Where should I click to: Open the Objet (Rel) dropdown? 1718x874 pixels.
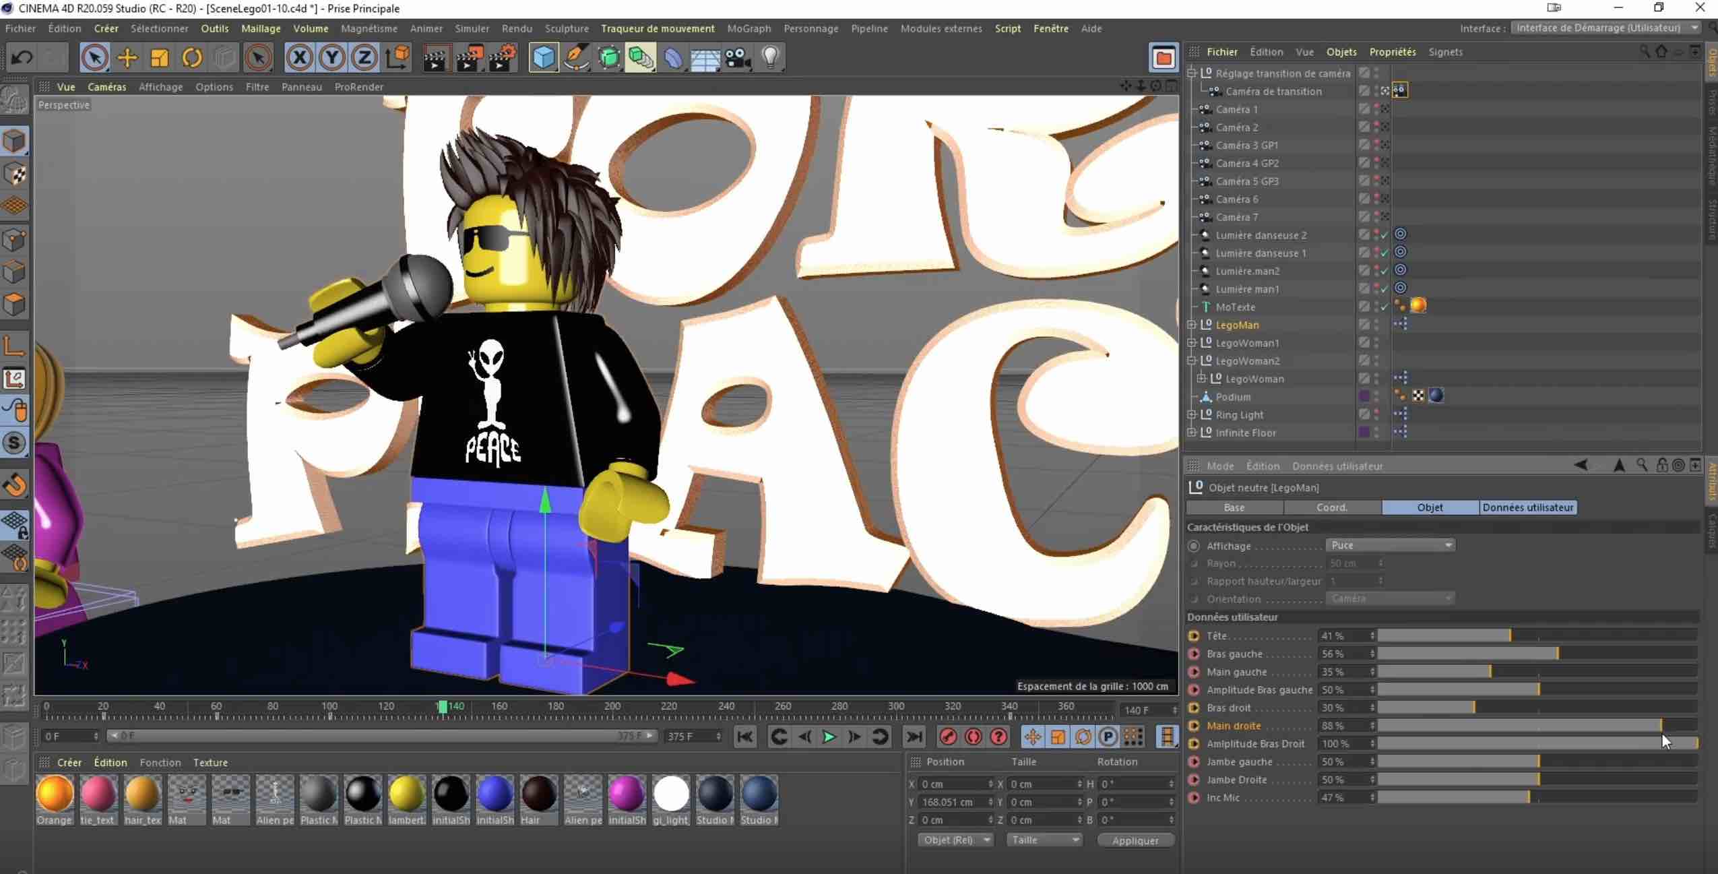(956, 840)
